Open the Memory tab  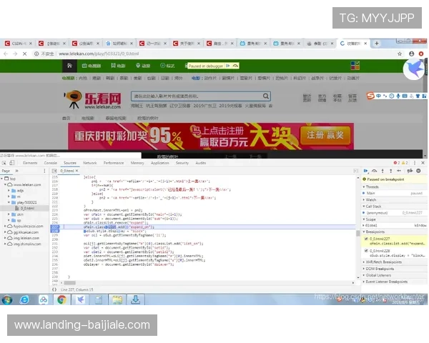pyautogui.click(x=137, y=163)
